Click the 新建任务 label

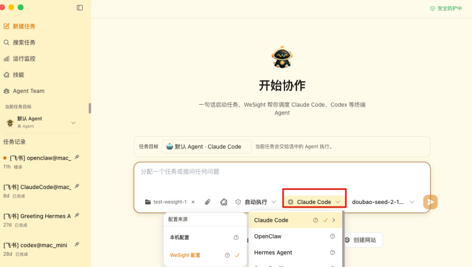pyautogui.click(x=24, y=26)
